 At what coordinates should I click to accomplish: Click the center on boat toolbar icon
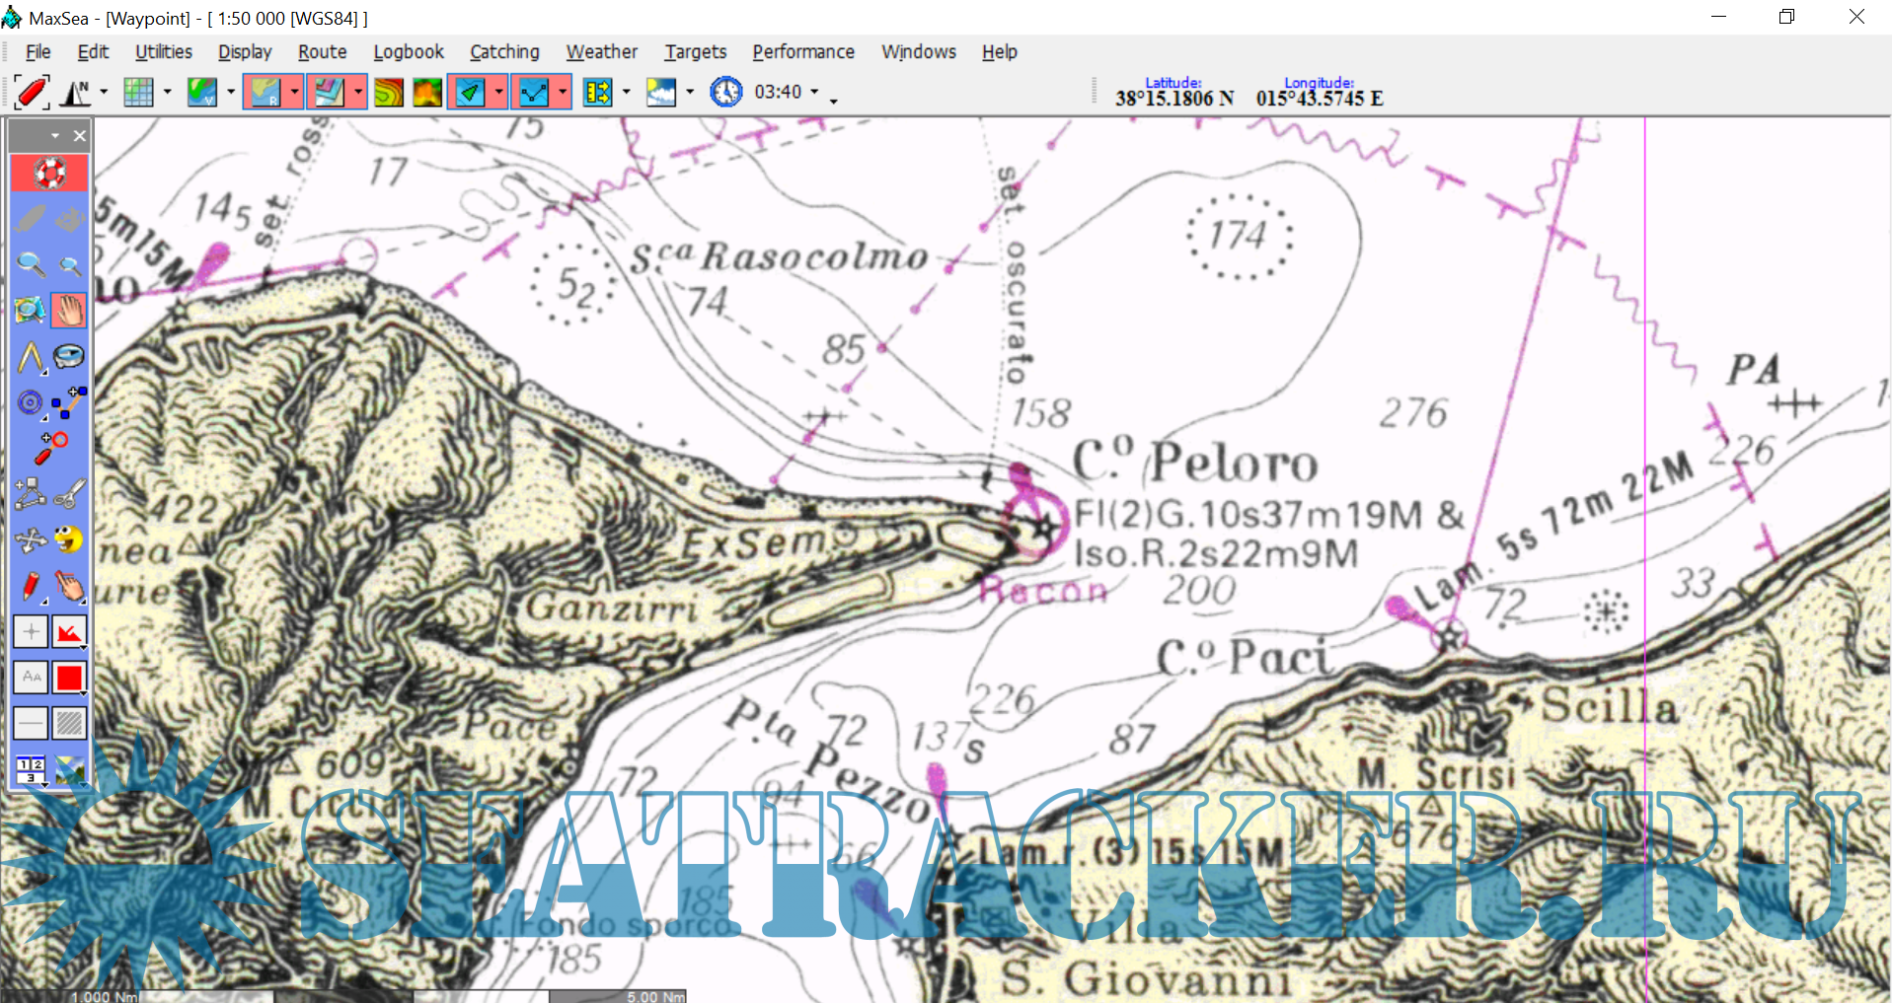click(30, 92)
